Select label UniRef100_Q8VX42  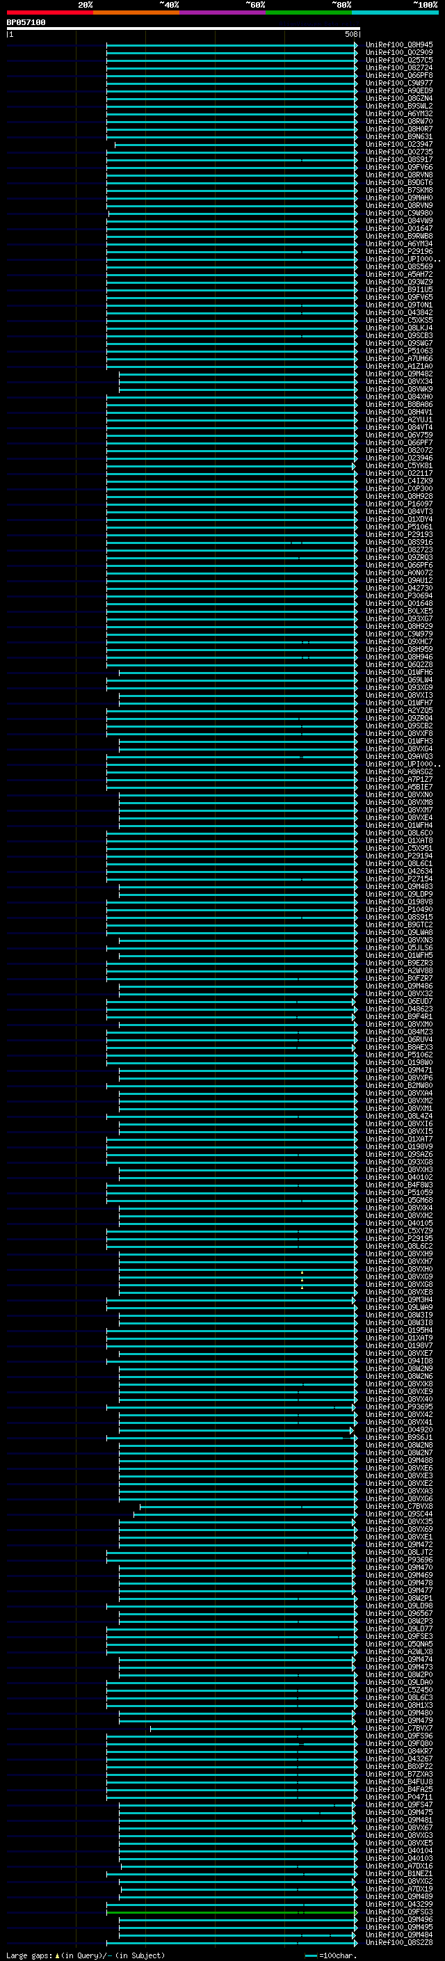pyautogui.click(x=399, y=1415)
